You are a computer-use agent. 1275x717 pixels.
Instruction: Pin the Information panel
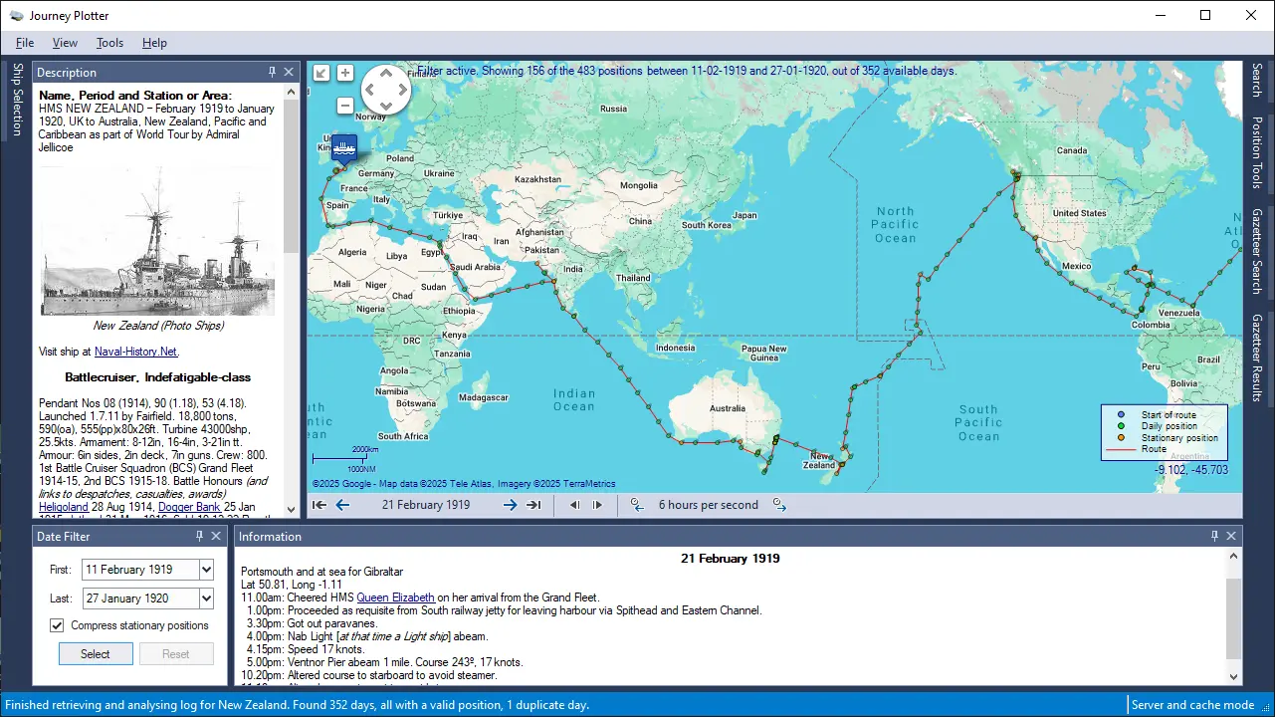tap(1215, 536)
